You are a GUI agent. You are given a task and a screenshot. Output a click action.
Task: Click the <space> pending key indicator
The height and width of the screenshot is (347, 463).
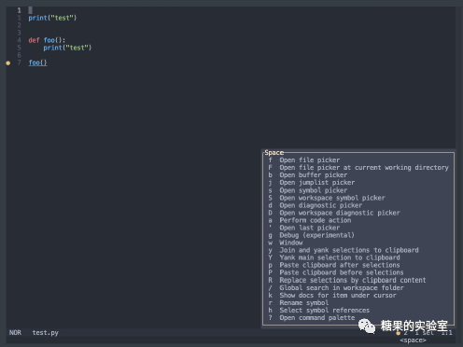point(413,340)
